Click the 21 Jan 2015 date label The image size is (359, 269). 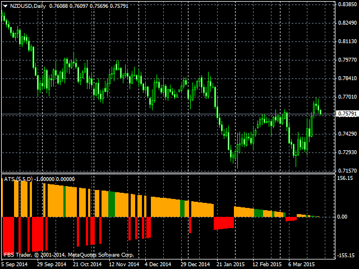231,264
